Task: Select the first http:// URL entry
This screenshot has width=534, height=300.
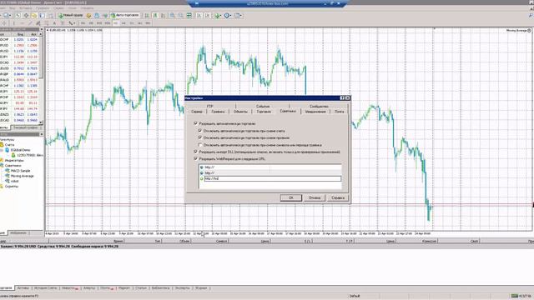Action: [x=270, y=167]
